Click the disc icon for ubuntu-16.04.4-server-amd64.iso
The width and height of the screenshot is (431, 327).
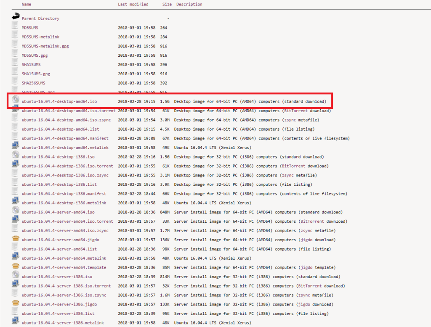pos(16,210)
